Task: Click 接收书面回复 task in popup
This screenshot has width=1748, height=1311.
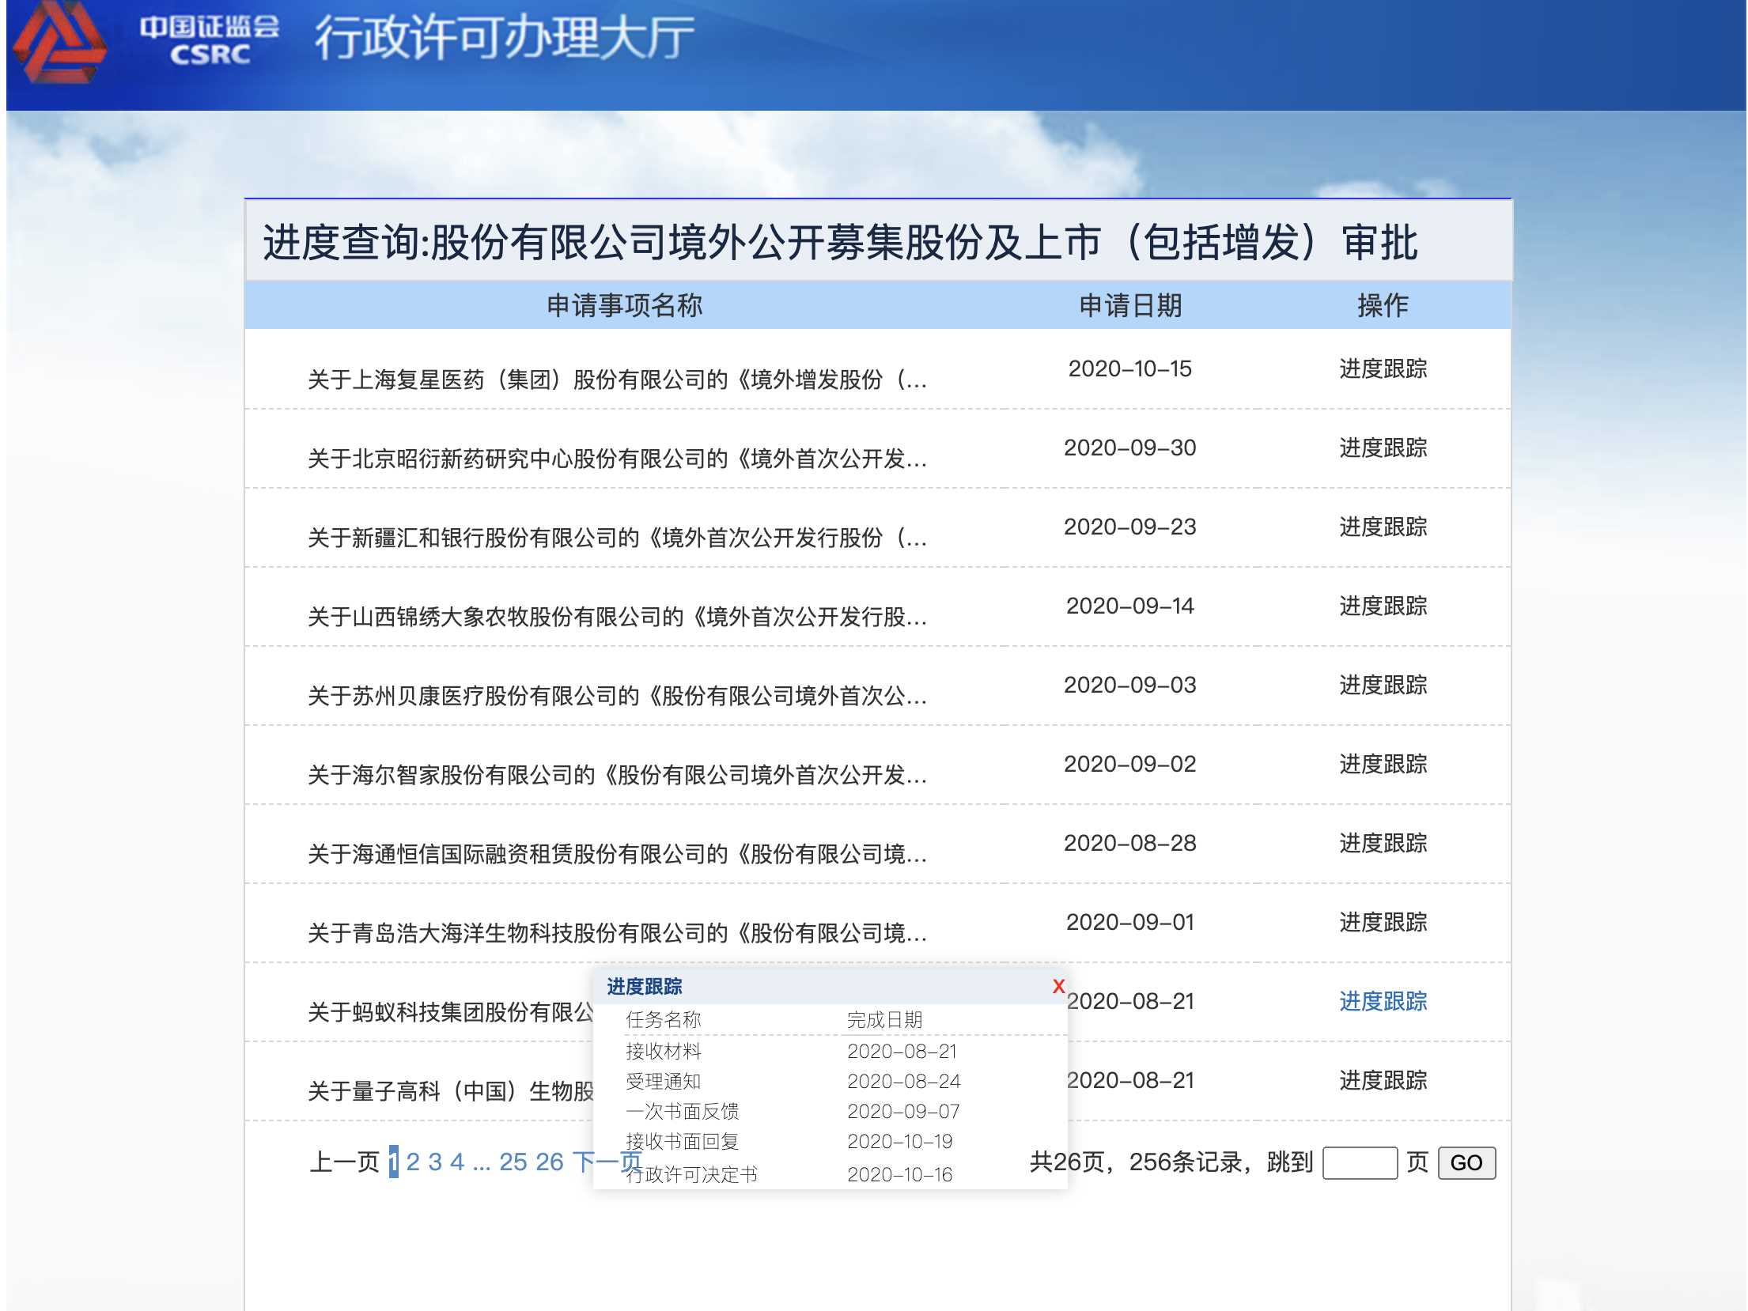Action: click(682, 1141)
